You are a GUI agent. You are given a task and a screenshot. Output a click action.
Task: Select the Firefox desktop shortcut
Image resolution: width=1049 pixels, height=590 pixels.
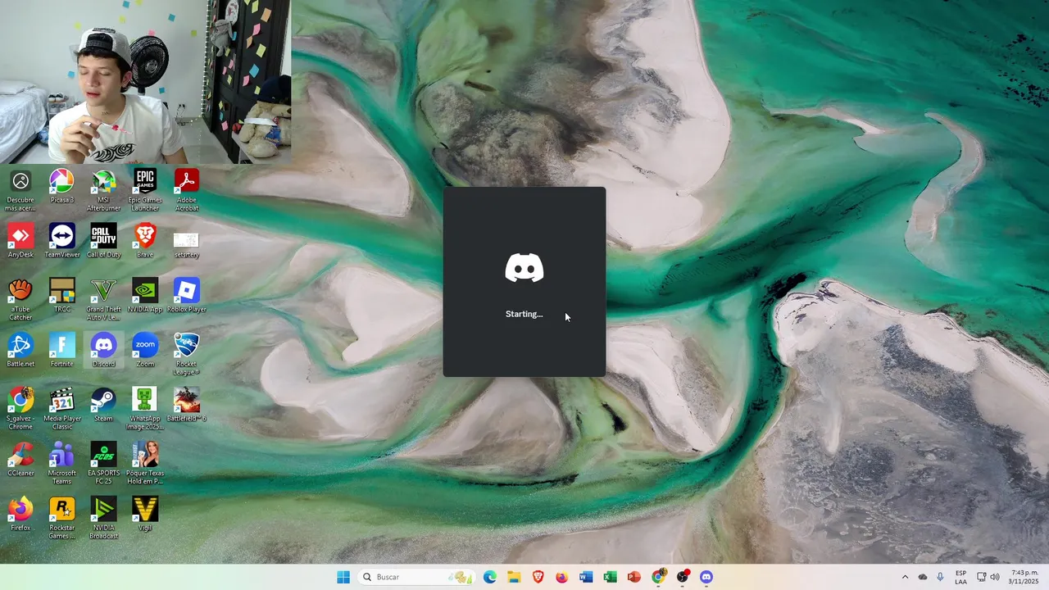20,515
